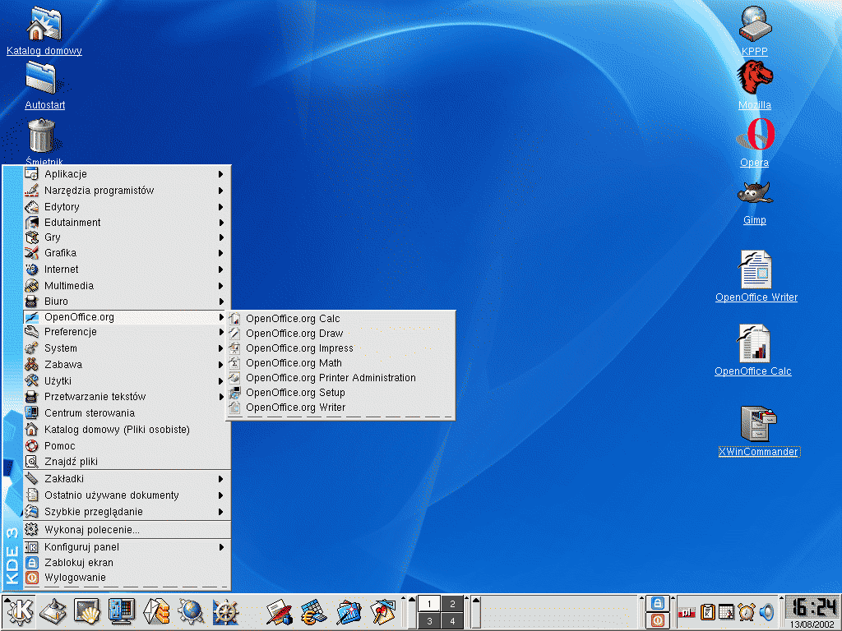Expand Konfiguruj panel submenu
842x631 pixels.
127,546
